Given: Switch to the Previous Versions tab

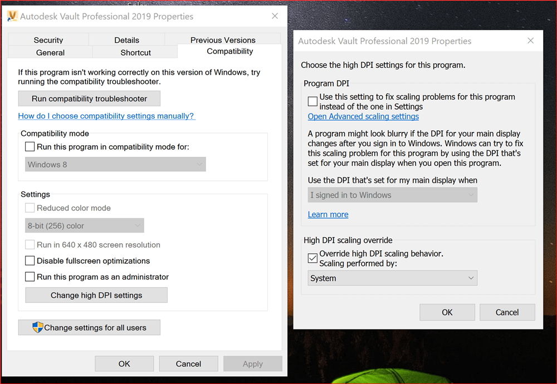Looking at the screenshot, I should coord(223,40).
